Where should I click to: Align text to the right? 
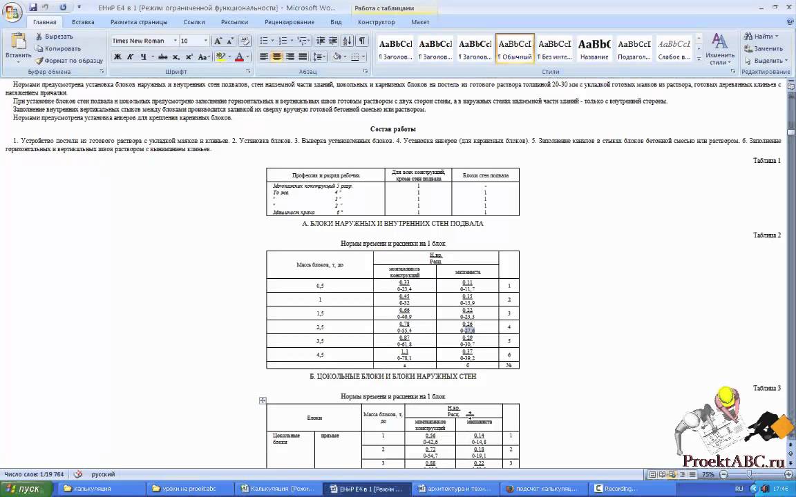click(290, 57)
